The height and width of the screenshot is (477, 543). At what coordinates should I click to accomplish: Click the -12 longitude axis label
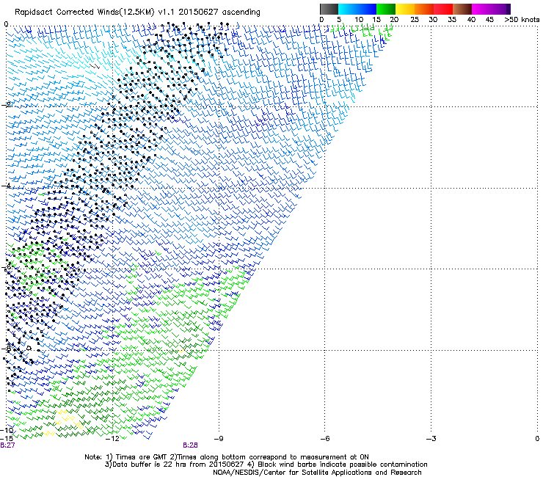coord(112,439)
